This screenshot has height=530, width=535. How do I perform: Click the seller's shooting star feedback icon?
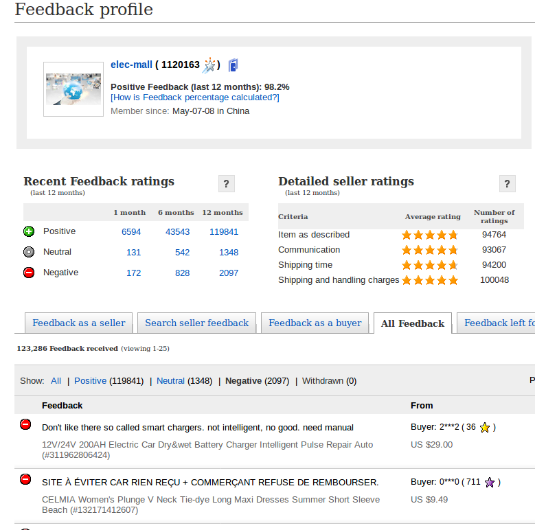tap(209, 65)
